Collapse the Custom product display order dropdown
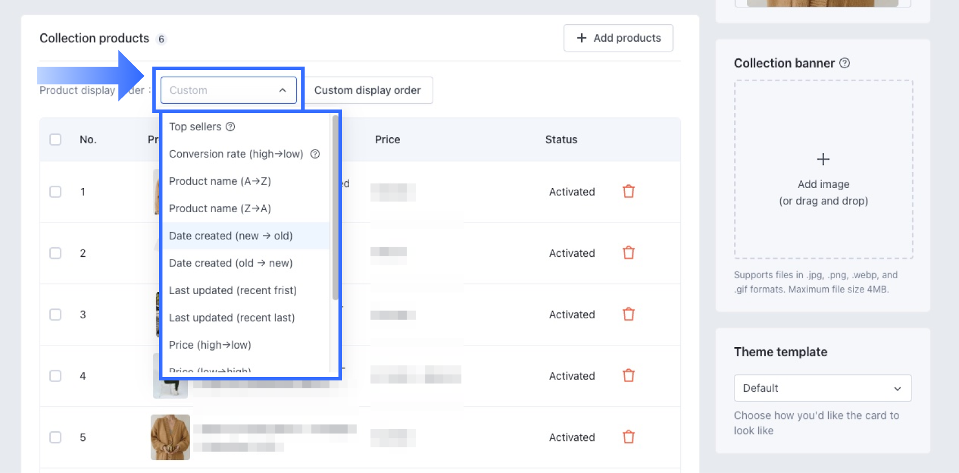Viewport: 959px width, 473px height. [x=228, y=90]
